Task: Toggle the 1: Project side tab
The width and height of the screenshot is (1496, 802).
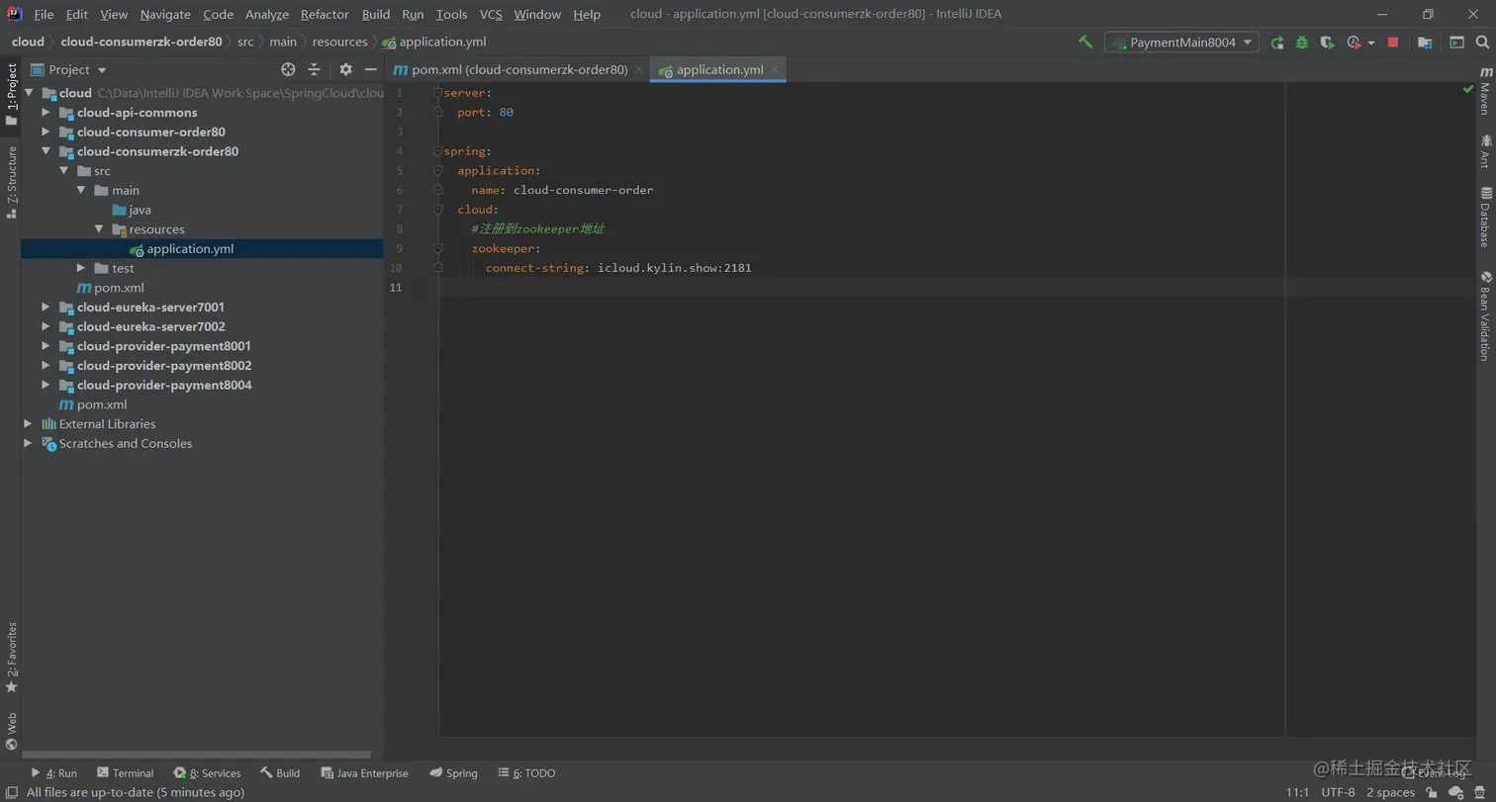Action: [x=11, y=96]
